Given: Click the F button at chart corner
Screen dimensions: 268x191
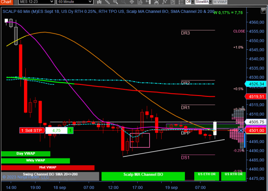Looking at the screenshot, I should [x=263, y=11].
